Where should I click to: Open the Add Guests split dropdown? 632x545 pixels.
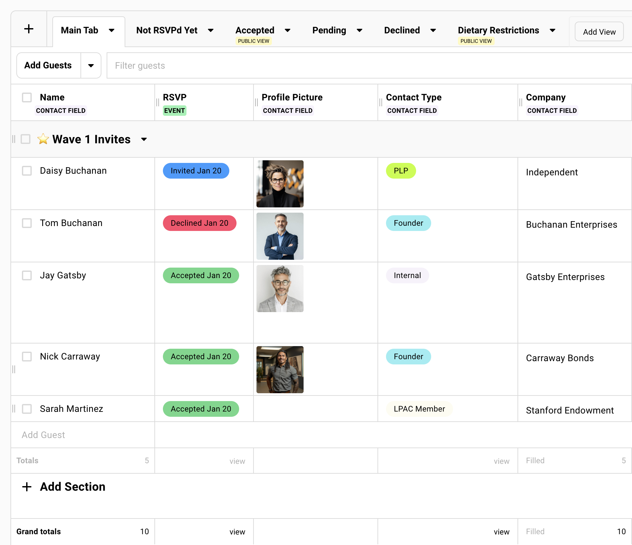91,65
